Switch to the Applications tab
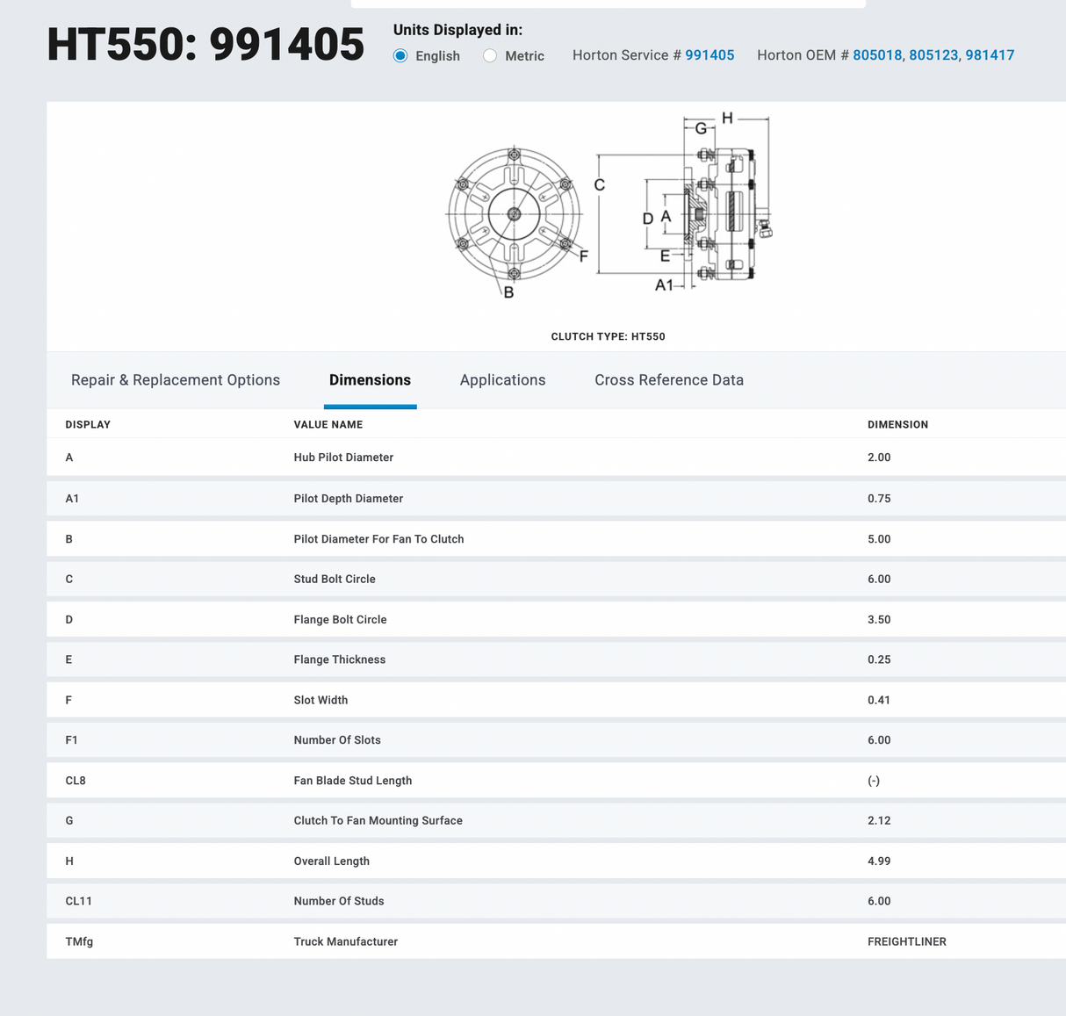Screen dimensions: 1066x1016 [x=502, y=380]
